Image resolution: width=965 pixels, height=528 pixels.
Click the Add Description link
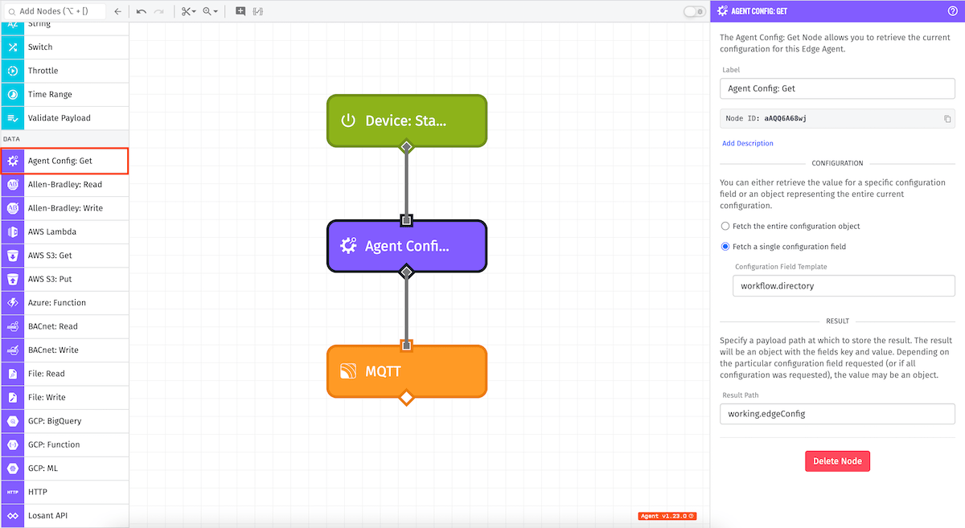coord(748,143)
